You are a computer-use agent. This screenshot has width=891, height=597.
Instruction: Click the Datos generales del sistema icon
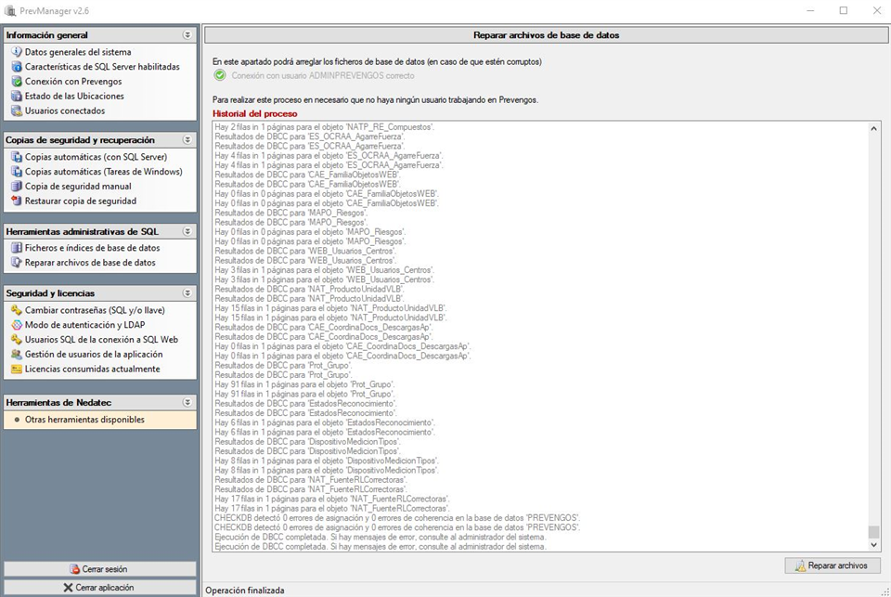click(17, 52)
